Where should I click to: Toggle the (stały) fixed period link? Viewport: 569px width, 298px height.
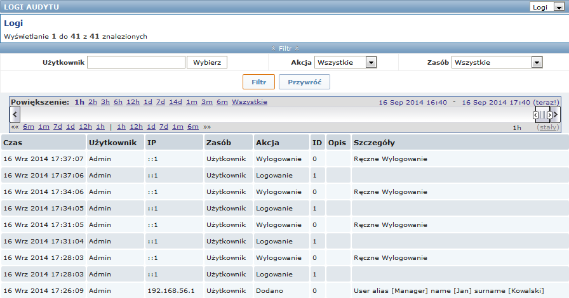pos(548,127)
